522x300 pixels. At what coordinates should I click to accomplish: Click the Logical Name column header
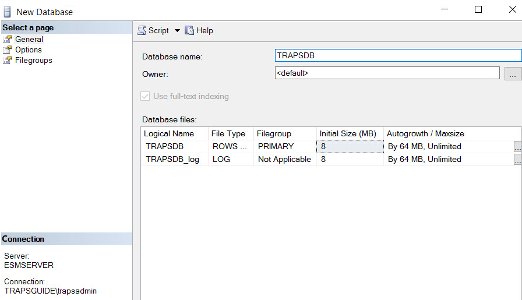[x=174, y=134]
